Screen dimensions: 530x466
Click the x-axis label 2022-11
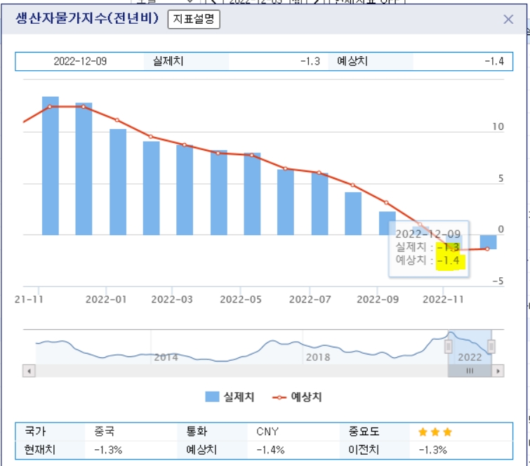click(x=443, y=300)
